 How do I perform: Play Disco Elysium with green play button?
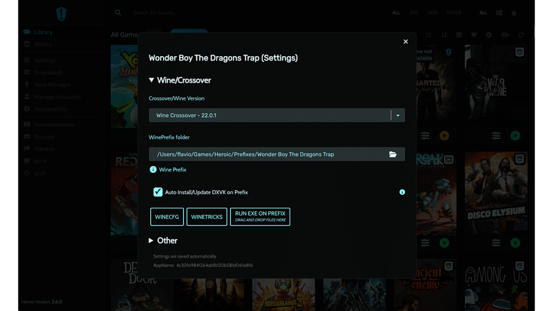coord(515,243)
